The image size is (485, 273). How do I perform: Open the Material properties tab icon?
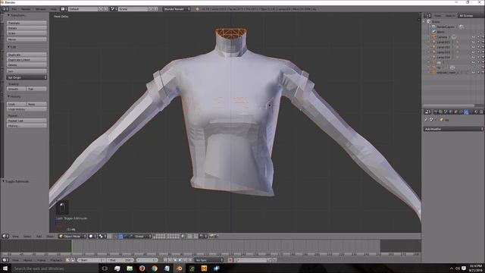tap(477, 111)
